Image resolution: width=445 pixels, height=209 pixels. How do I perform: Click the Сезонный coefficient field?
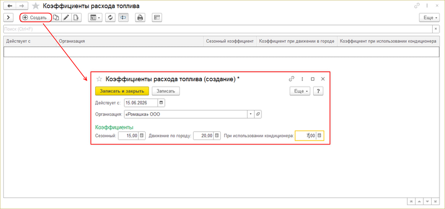pyautogui.click(x=128, y=136)
